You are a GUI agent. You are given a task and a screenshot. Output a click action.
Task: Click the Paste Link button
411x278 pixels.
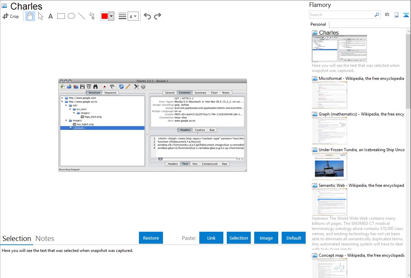211,238
